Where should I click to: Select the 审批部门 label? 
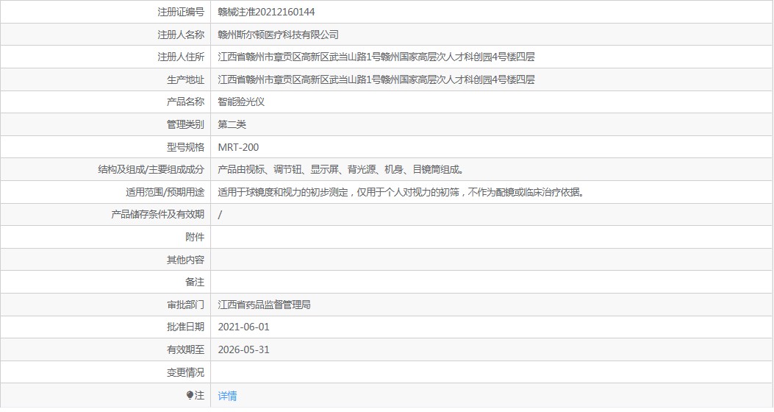click(186, 305)
